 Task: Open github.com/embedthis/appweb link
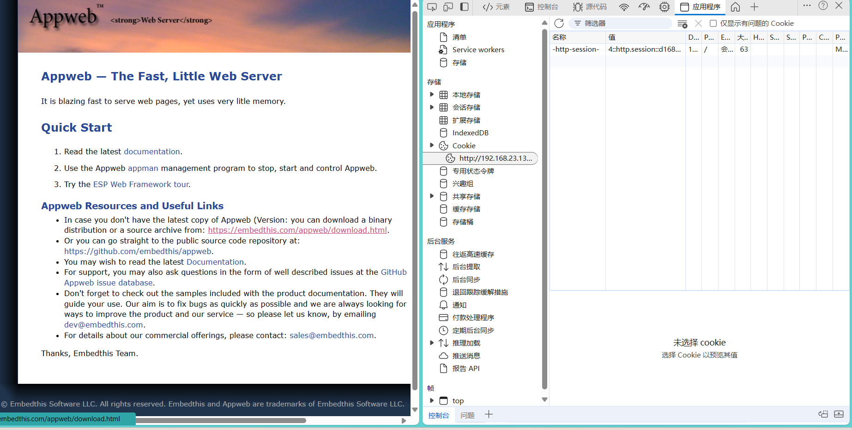coord(138,251)
